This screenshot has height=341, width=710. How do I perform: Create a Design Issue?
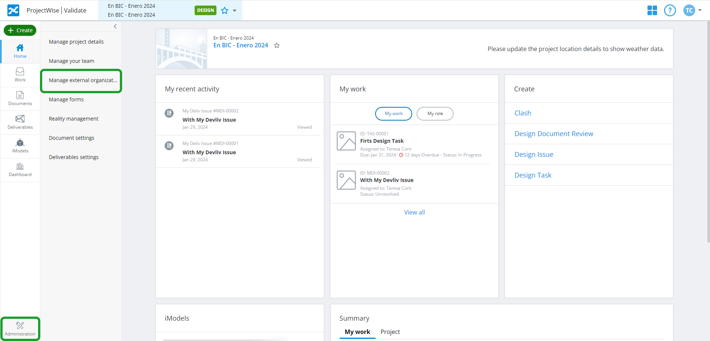(534, 155)
